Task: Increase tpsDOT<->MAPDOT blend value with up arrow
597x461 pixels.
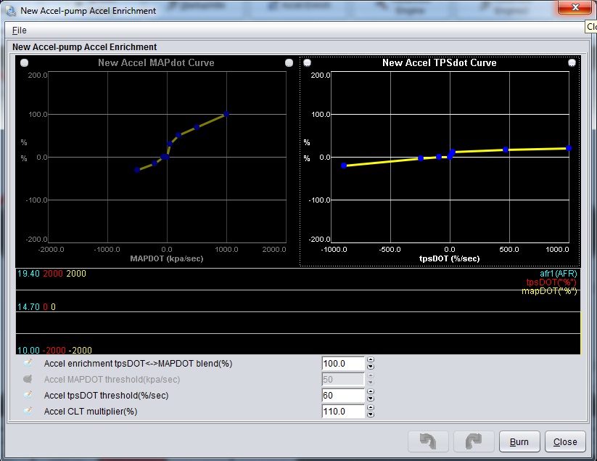Action: pos(371,359)
